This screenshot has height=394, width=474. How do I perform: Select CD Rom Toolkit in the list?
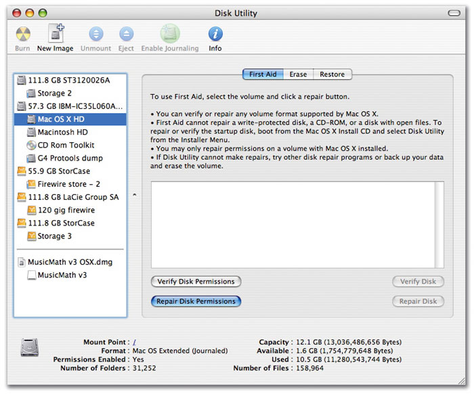(x=66, y=146)
